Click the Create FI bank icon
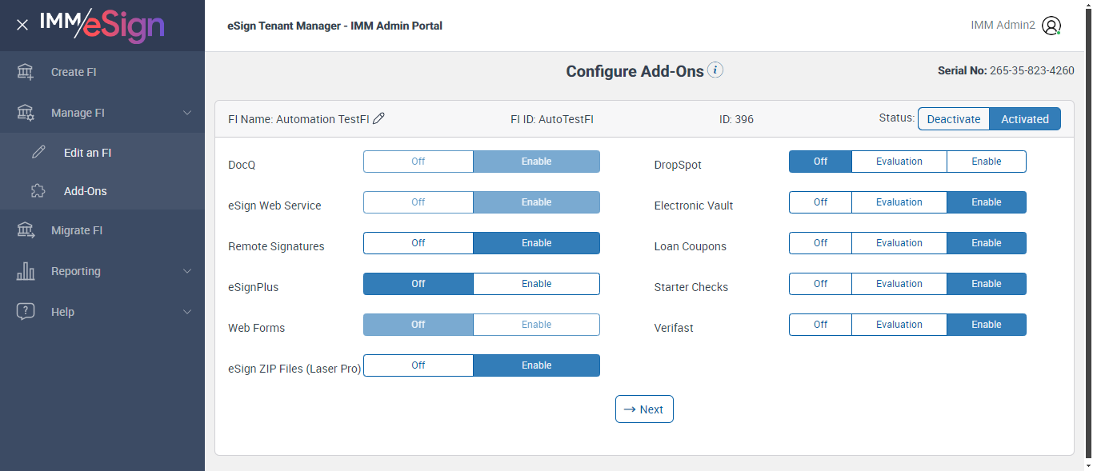 point(26,72)
